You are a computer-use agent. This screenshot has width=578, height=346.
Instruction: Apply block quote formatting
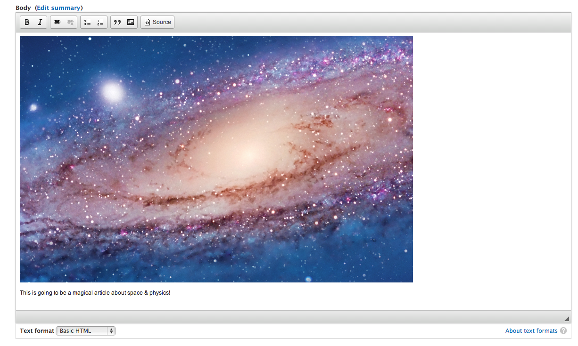117,22
